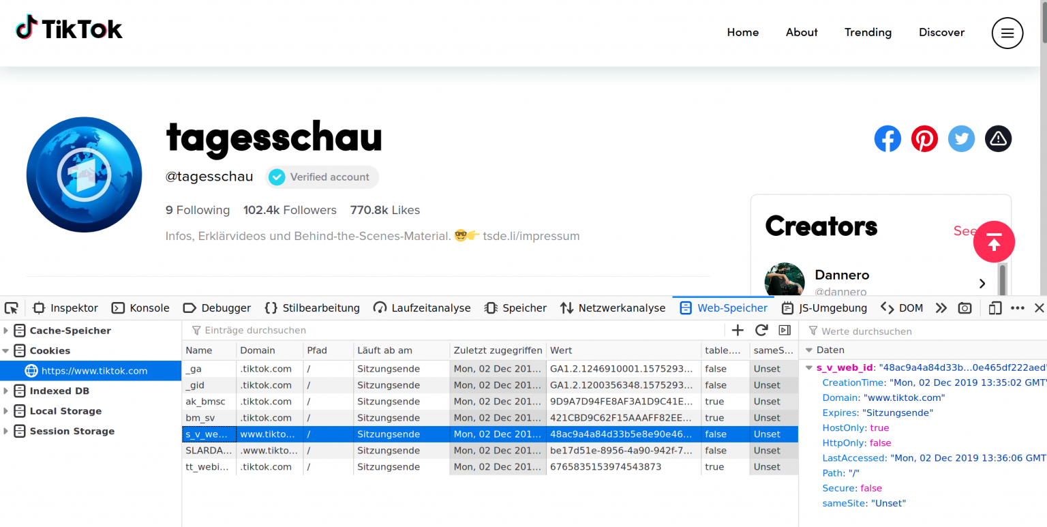Add a new cookie with the plus icon

tap(738, 330)
